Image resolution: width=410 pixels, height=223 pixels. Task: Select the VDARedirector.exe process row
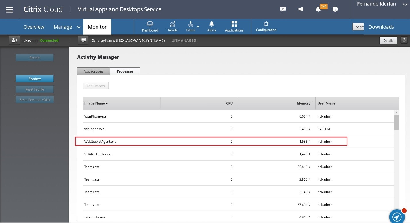tap(238, 154)
